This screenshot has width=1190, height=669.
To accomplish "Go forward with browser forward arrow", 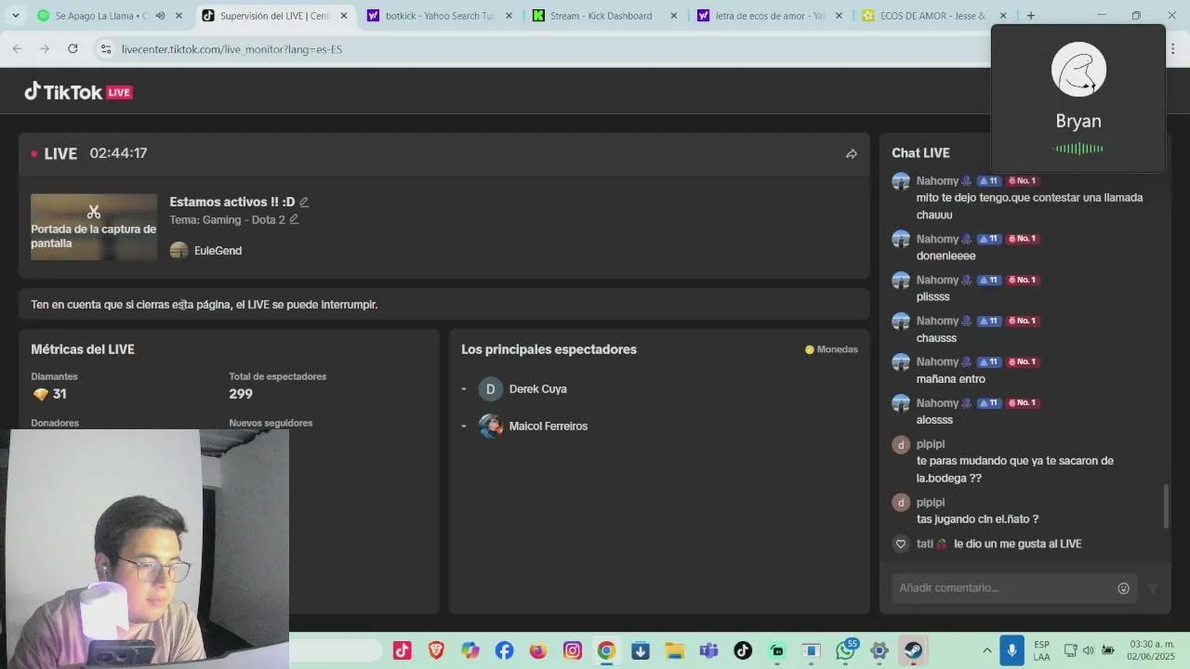I will tap(45, 48).
